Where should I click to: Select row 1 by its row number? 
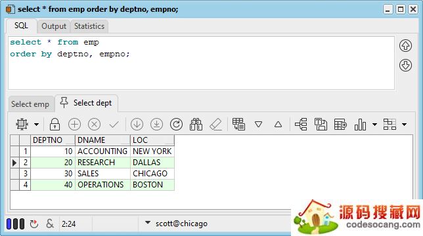25,151
